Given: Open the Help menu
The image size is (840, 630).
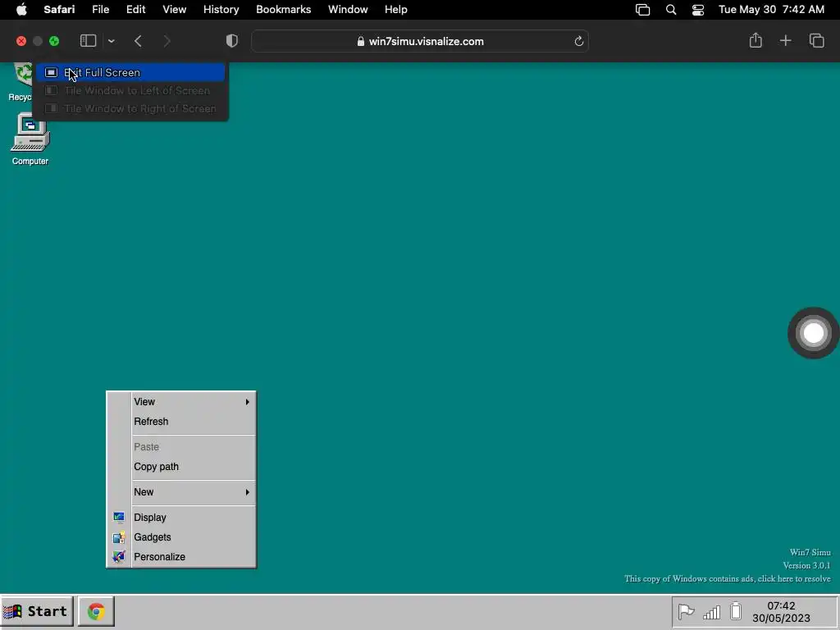Looking at the screenshot, I should click(x=396, y=10).
